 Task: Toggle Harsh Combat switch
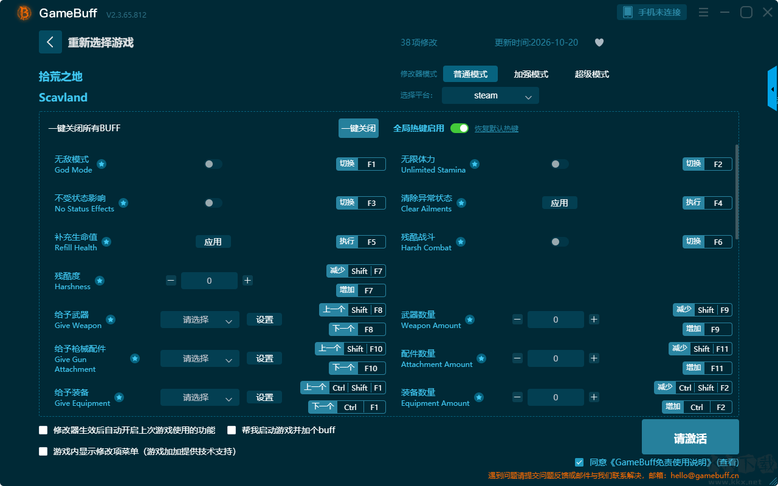click(x=559, y=242)
